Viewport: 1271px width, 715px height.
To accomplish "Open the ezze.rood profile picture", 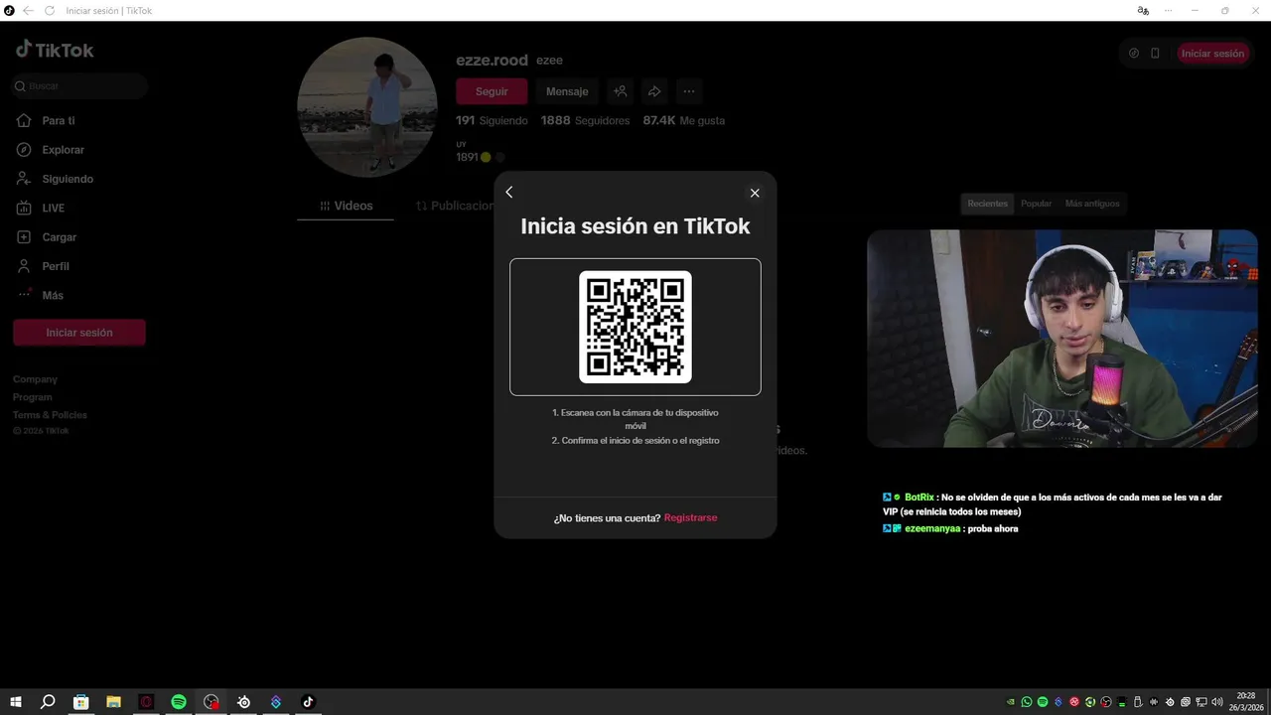I will coord(367,107).
